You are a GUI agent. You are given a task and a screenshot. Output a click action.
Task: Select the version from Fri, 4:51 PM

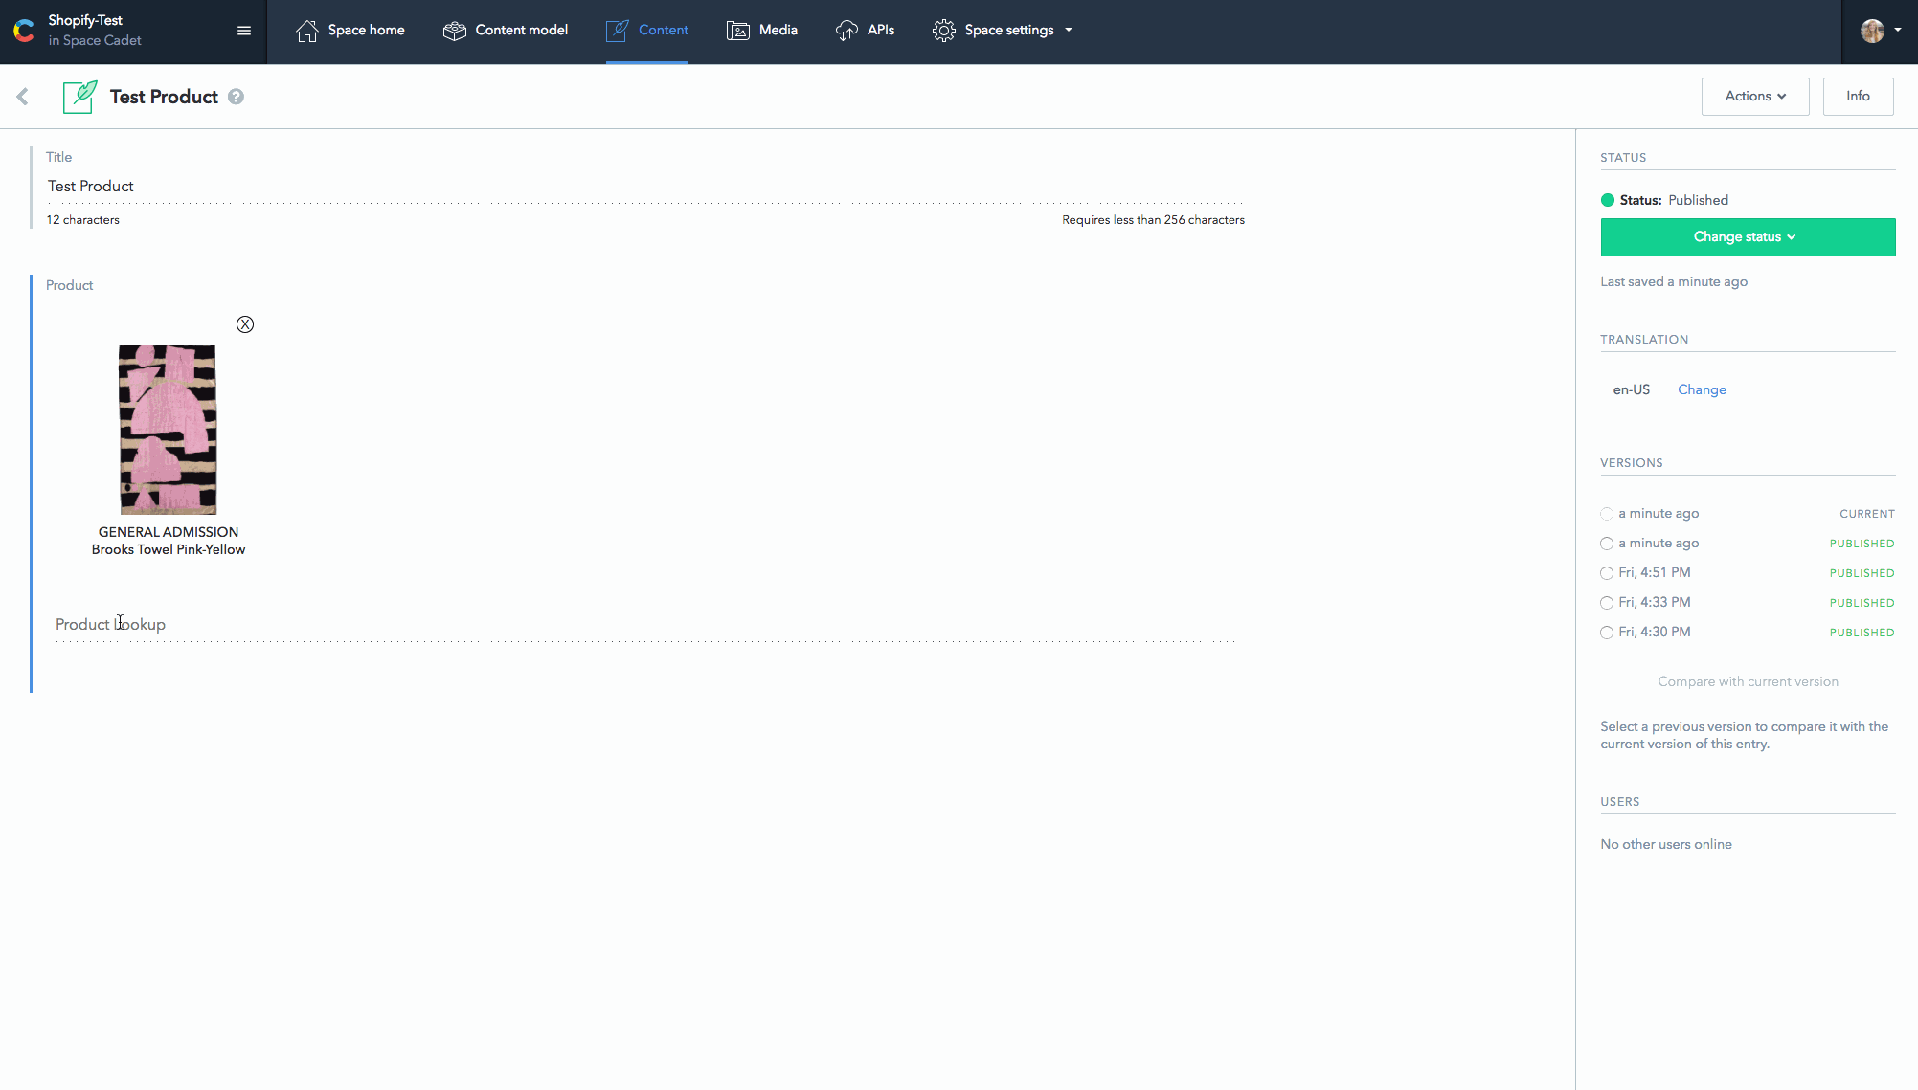(1607, 572)
